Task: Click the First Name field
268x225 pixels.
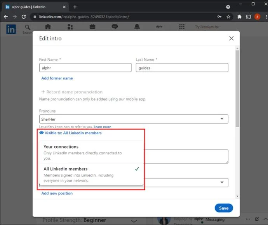Action: pos(85,67)
